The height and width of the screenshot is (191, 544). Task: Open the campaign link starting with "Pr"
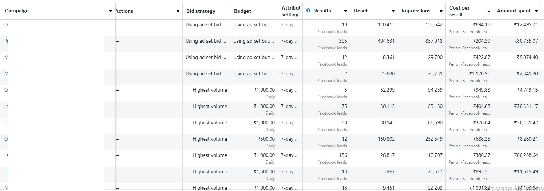[6, 41]
